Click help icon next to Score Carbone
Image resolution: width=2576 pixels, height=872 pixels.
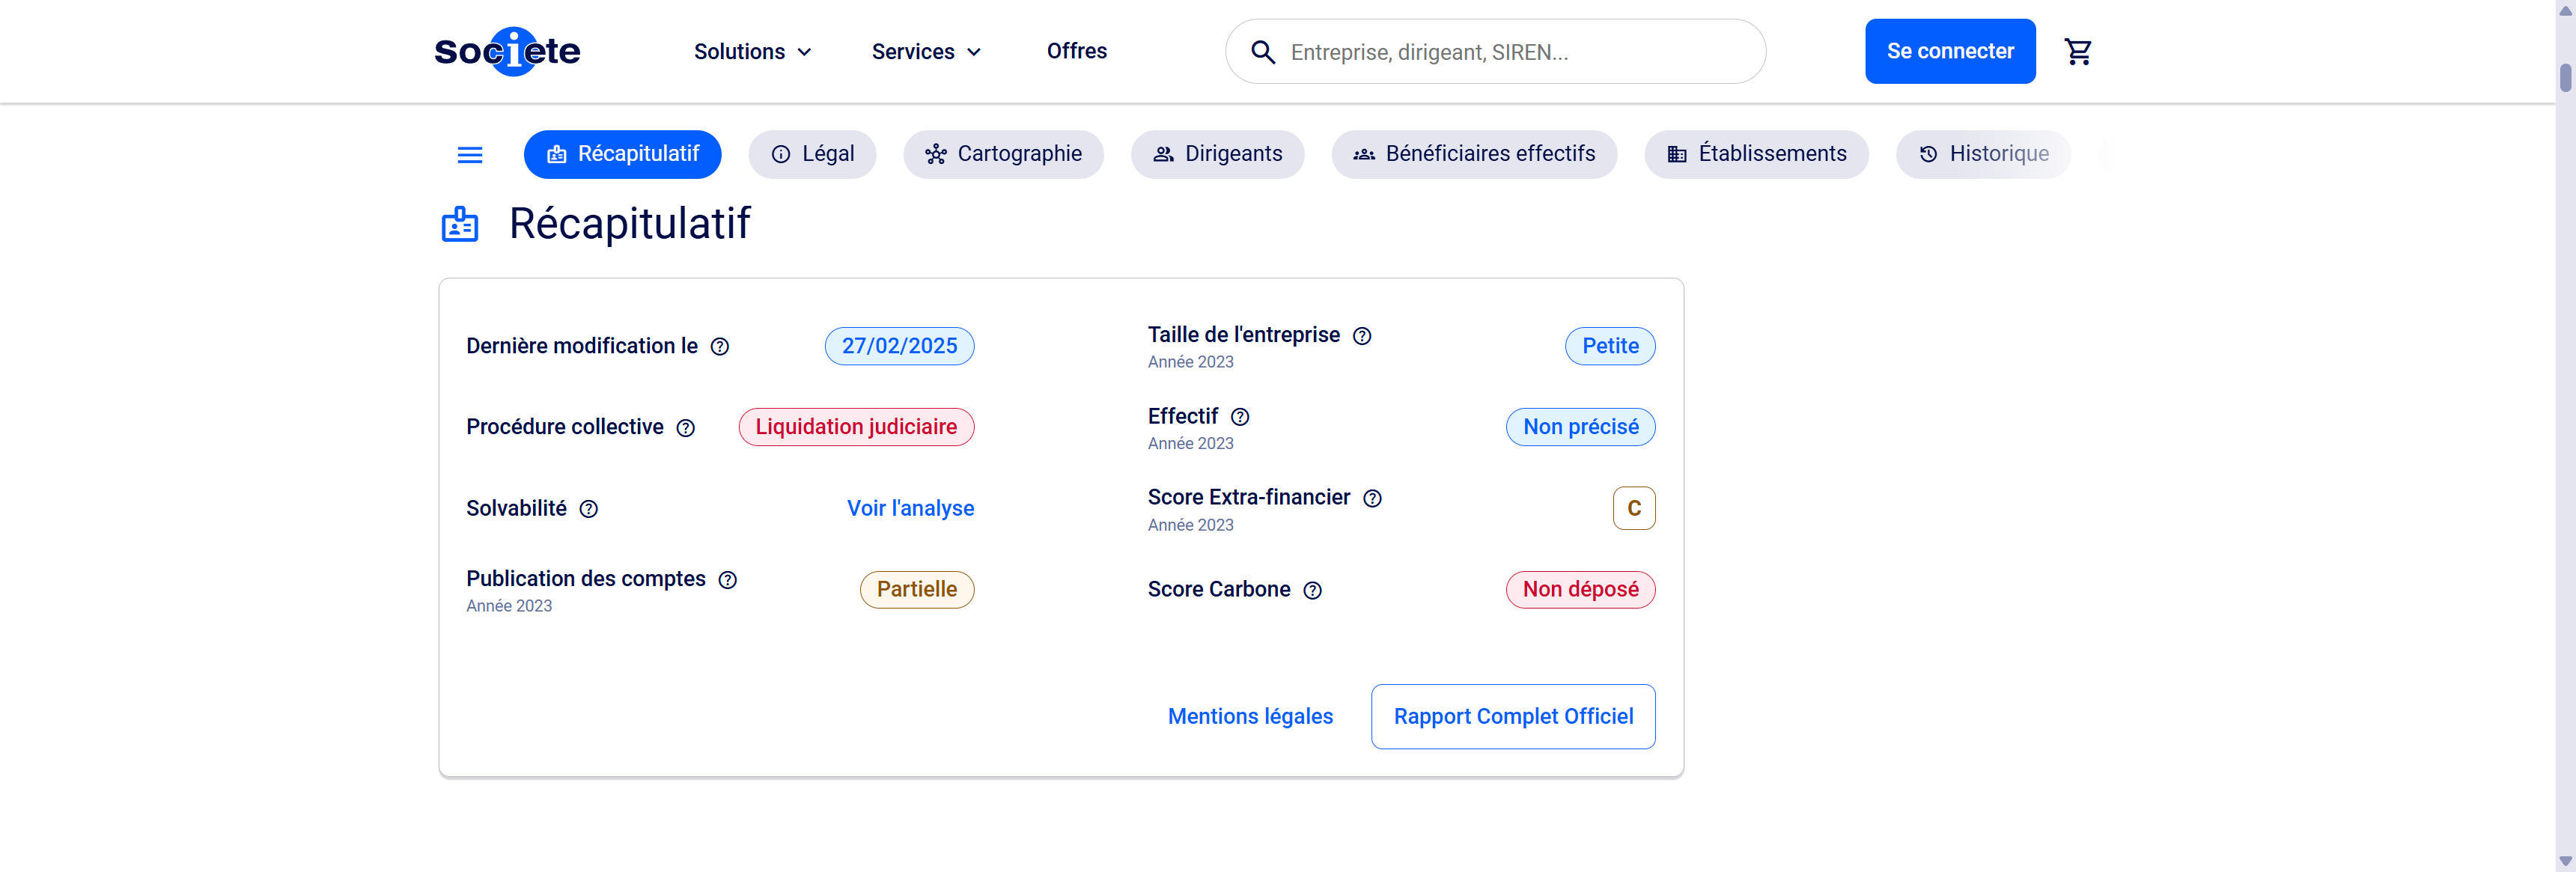(x=1313, y=590)
